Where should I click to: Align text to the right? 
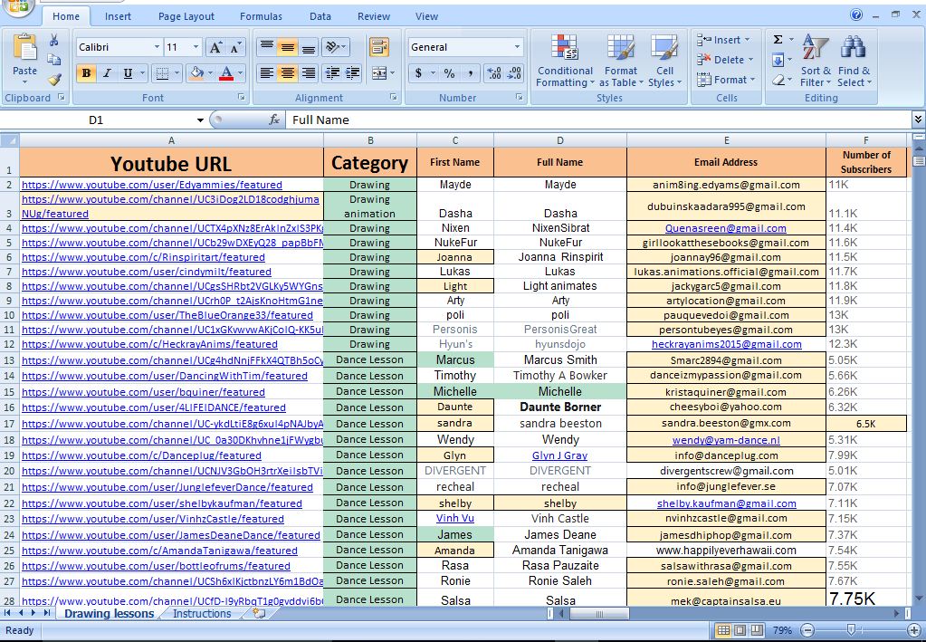(x=309, y=72)
